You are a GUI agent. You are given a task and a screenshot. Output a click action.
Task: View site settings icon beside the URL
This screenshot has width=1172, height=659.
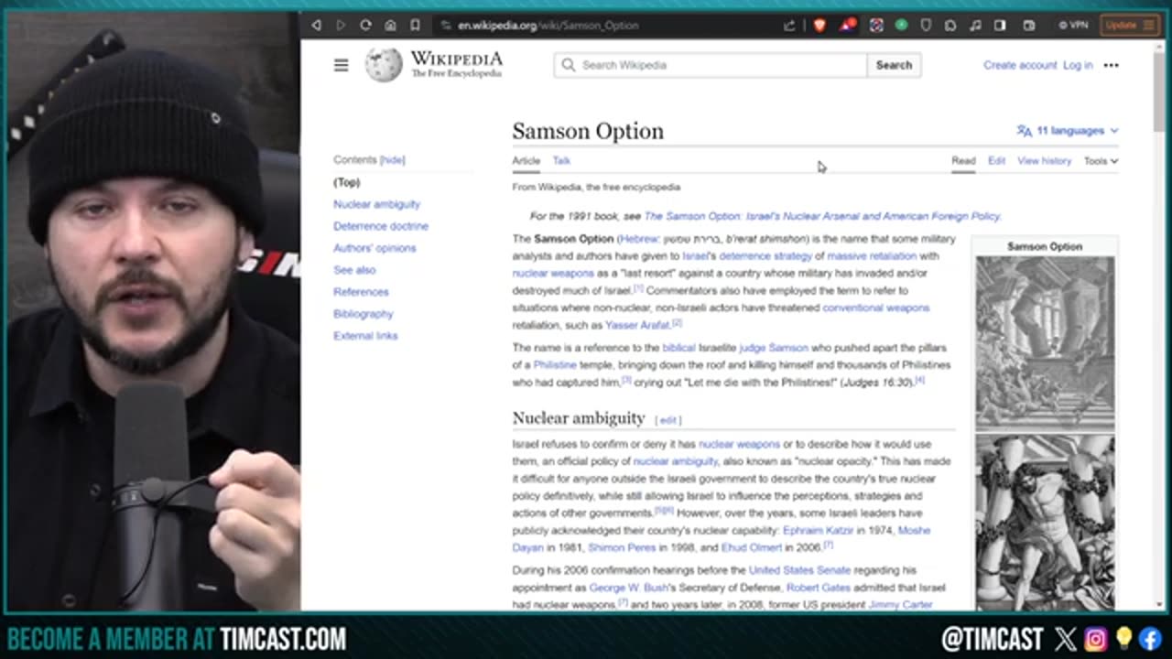[446, 26]
